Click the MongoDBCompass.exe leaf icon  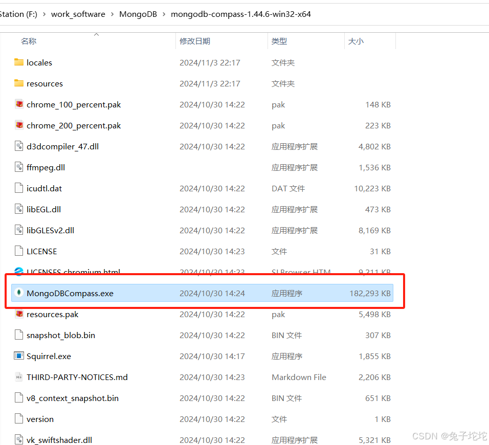pyautogui.click(x=19, y=293)
